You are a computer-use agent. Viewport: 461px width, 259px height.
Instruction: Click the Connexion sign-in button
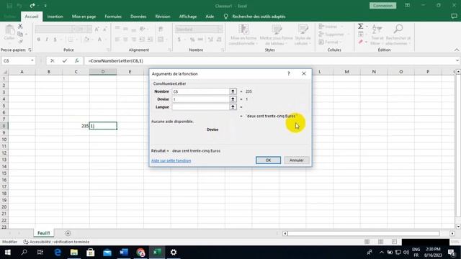(x=382, y=6)
